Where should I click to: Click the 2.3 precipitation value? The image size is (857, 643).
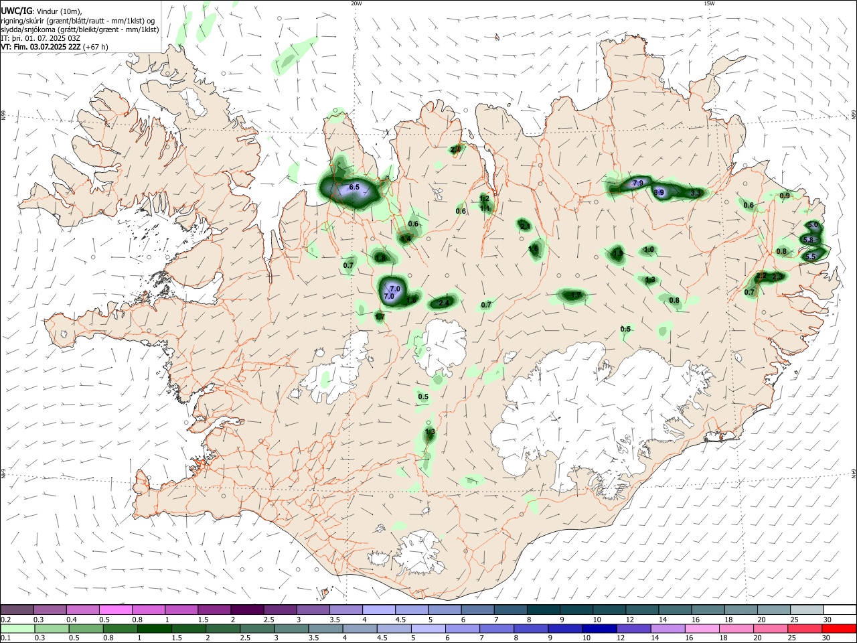pos(777,277)
